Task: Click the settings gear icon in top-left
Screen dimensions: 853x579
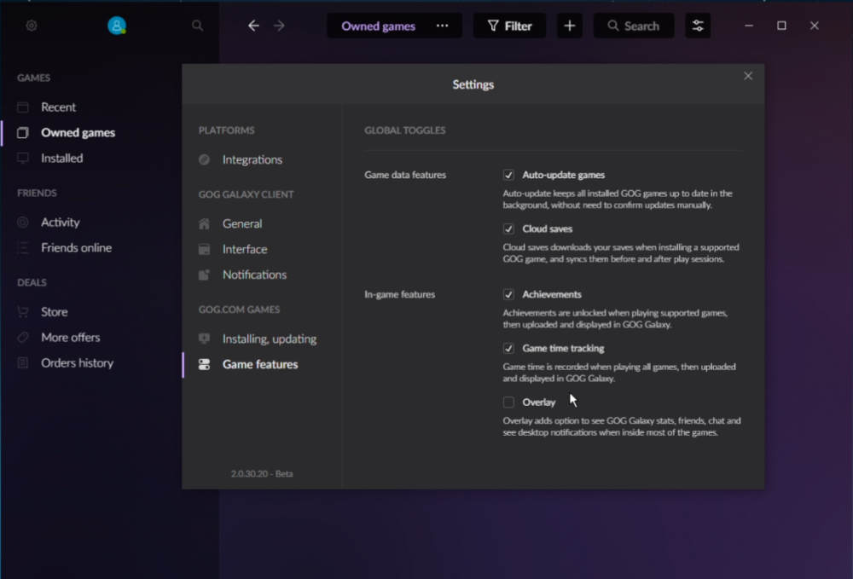Action: (x=32, y=26)
